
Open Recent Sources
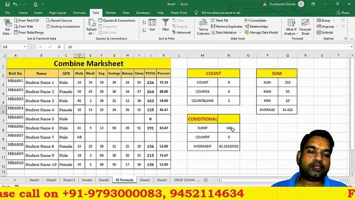59,21
